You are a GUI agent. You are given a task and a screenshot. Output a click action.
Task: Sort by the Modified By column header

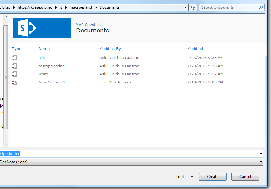110,49
